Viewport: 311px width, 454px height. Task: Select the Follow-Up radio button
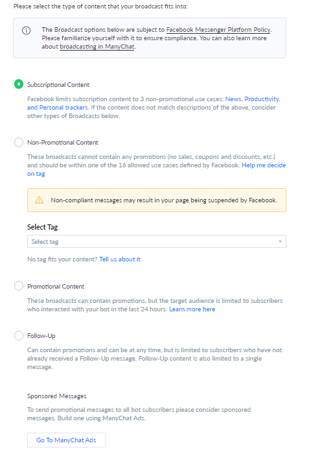[19, 335]
